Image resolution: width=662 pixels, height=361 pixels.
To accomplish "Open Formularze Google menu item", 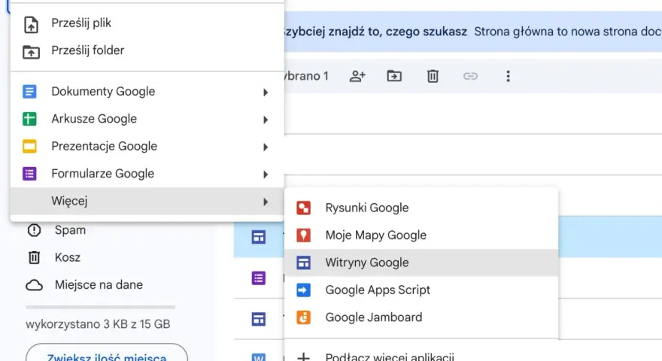I will (147, 174).
